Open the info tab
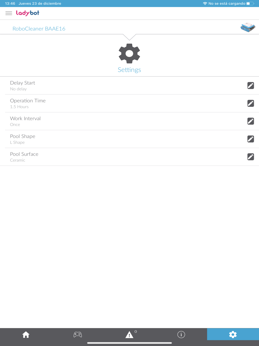Image resolution: width=259 pixels, height=346 pixels. [x=181, y=335]
